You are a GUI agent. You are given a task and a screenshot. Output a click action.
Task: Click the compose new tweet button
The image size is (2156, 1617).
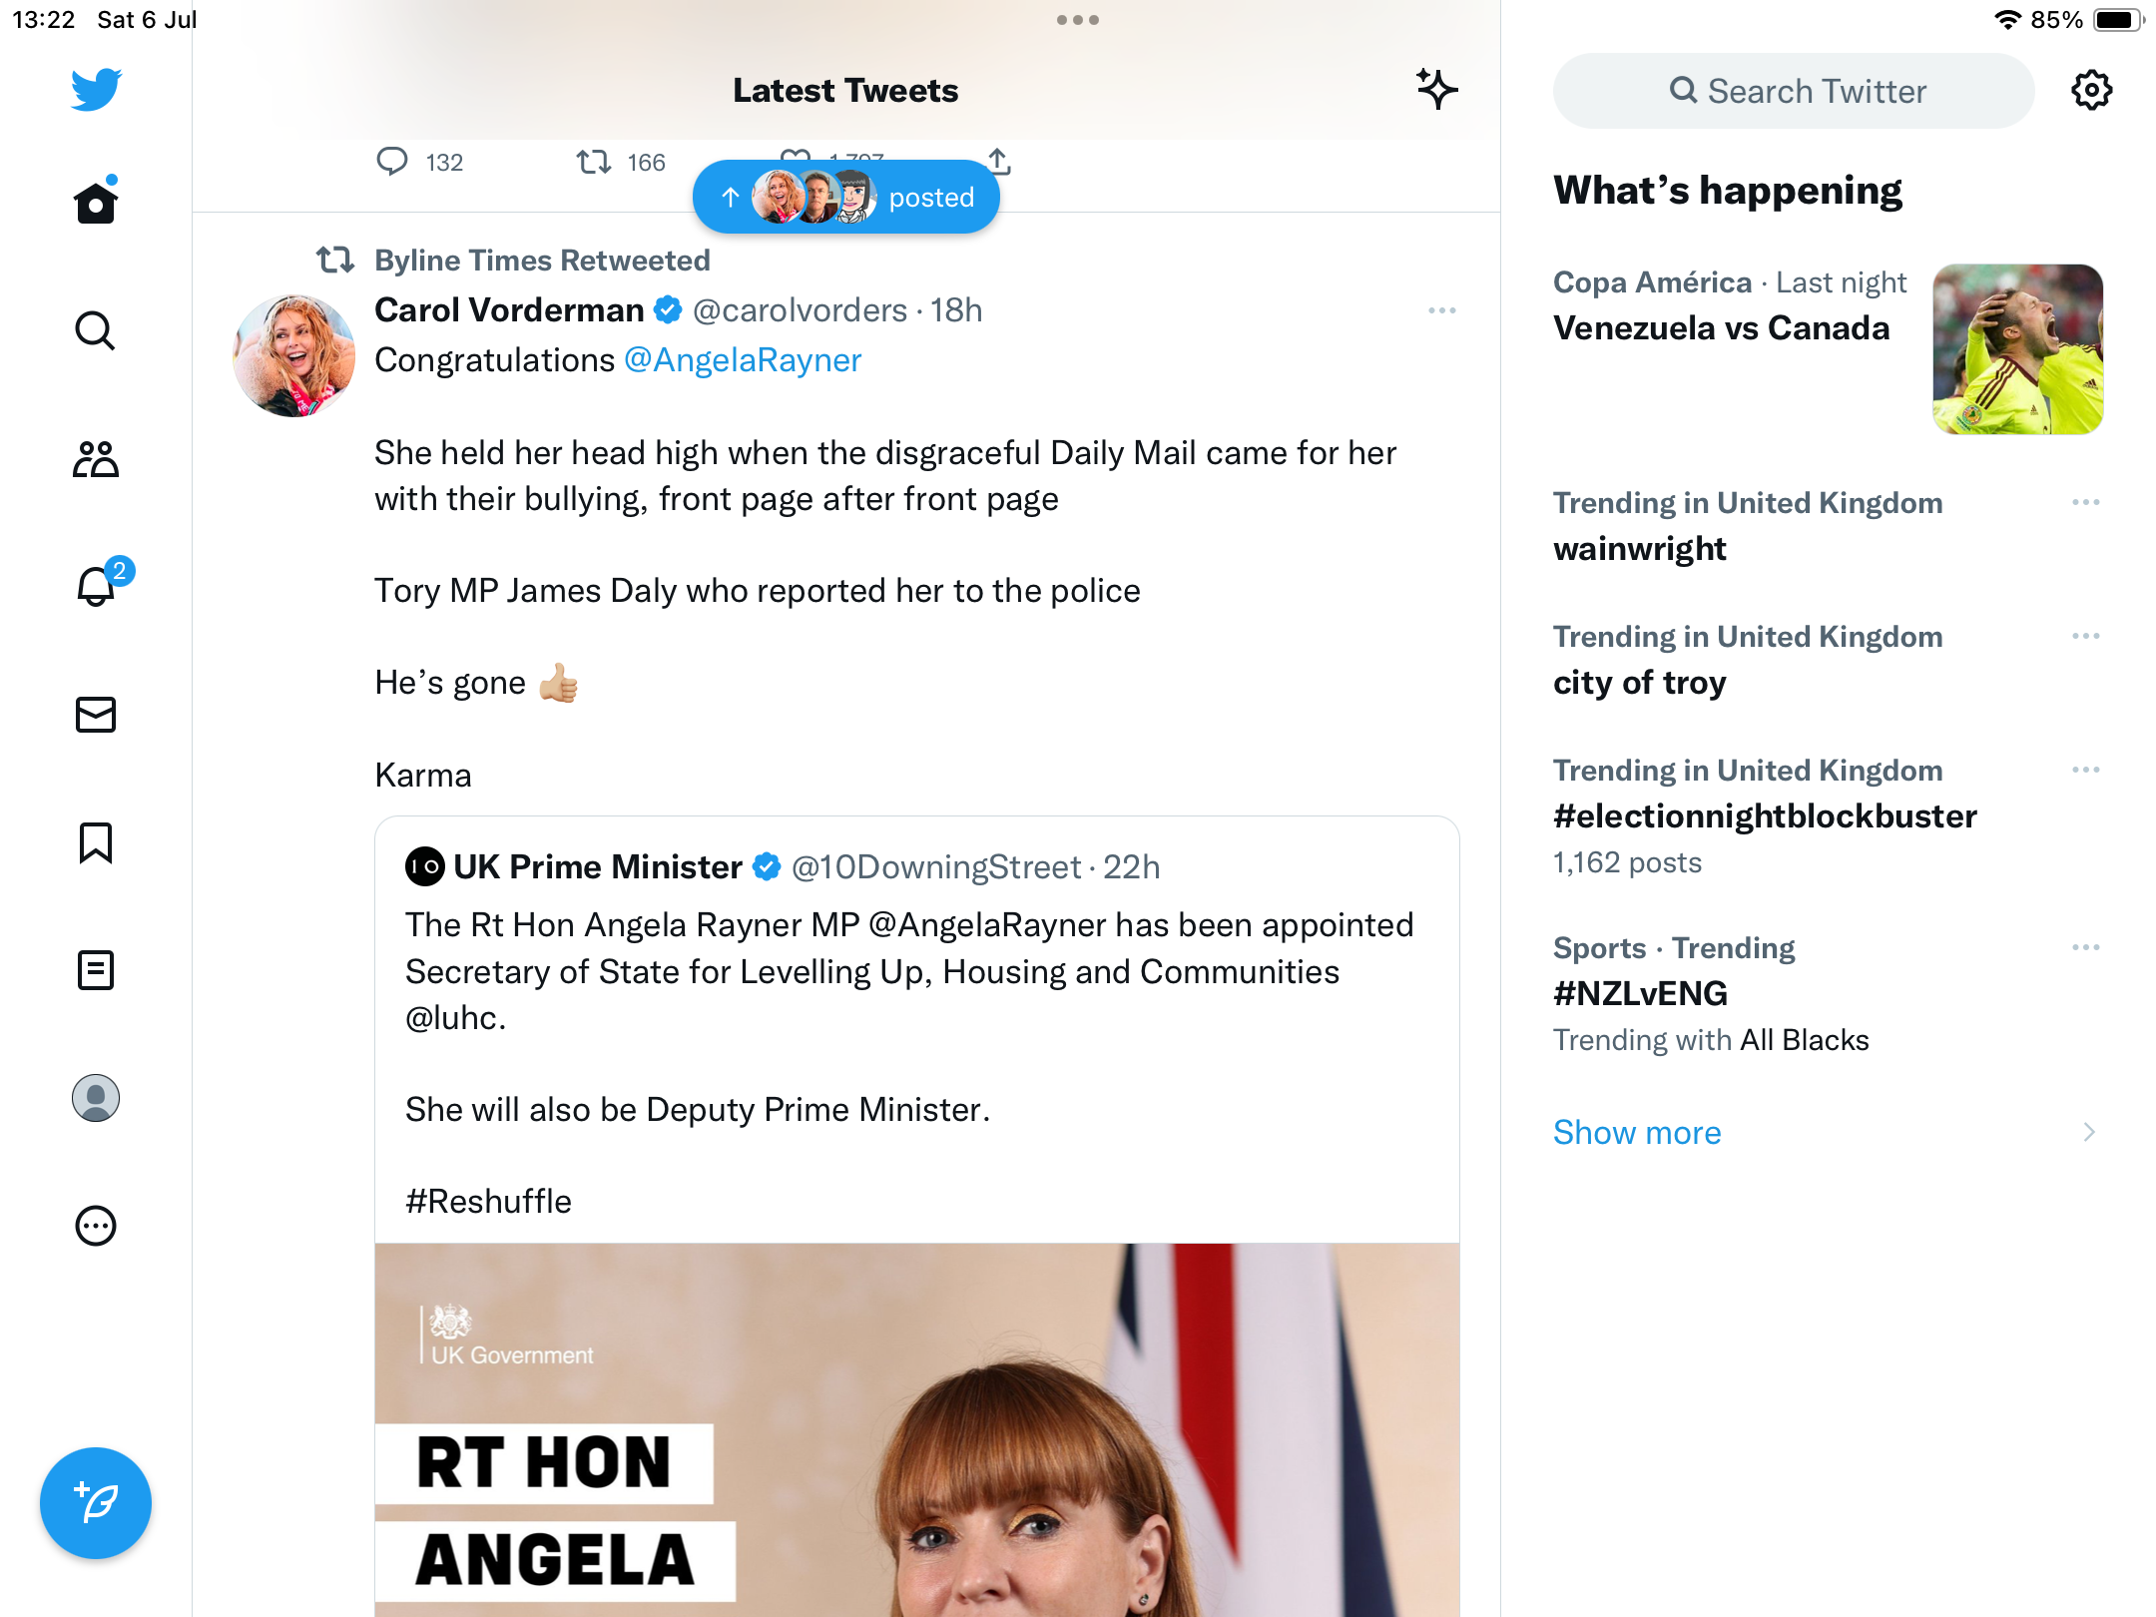(96, 1503)
